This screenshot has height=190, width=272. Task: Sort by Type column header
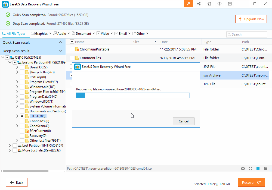(221, 42)
